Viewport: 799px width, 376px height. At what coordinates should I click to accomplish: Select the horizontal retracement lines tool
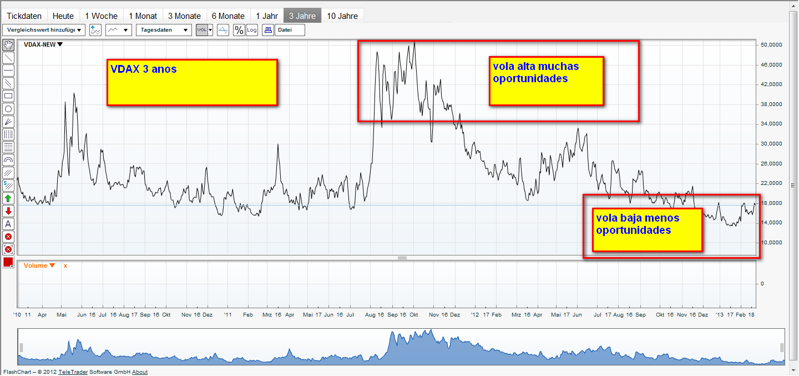(8, 147)
